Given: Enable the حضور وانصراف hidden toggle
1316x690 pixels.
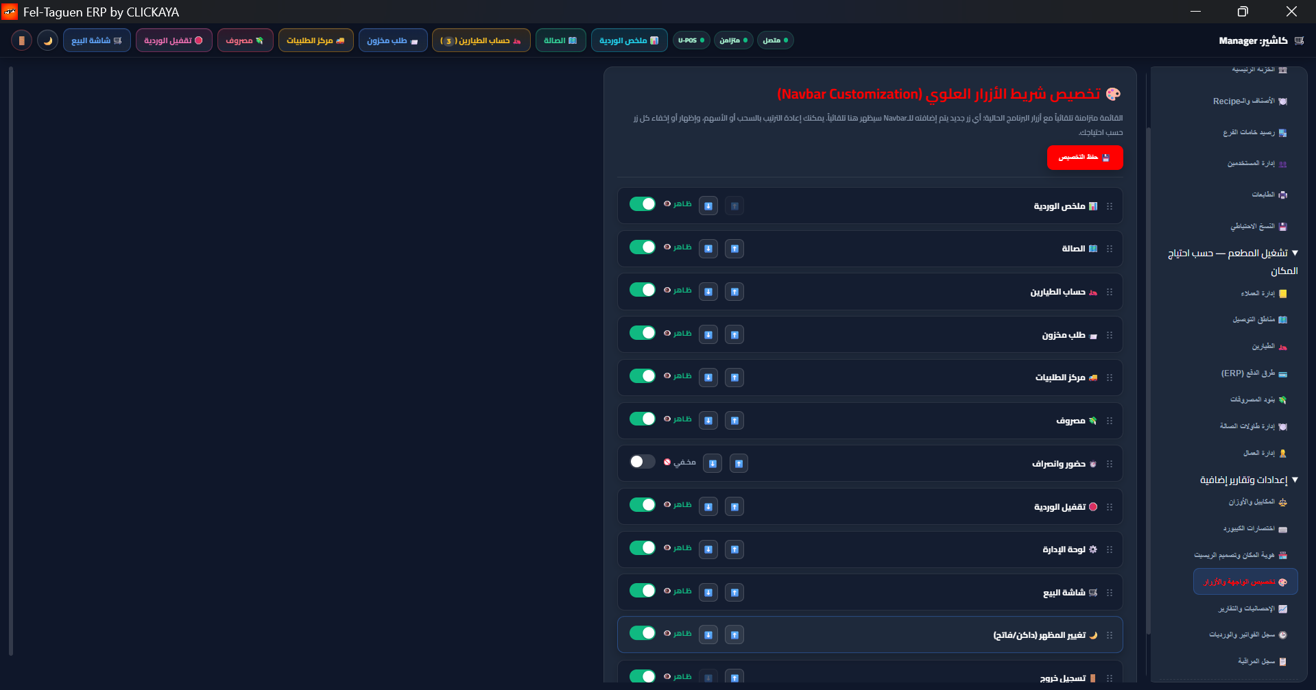Looking at the screenshot, I should [x=643, y=462].
